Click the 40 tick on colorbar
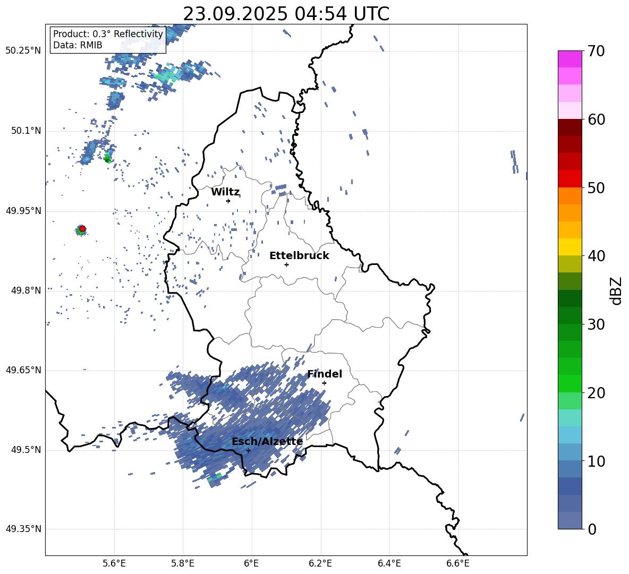 tap(597, 256)
